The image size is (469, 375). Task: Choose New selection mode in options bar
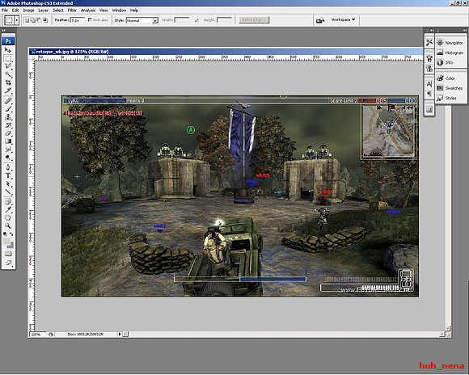[27, 20]
